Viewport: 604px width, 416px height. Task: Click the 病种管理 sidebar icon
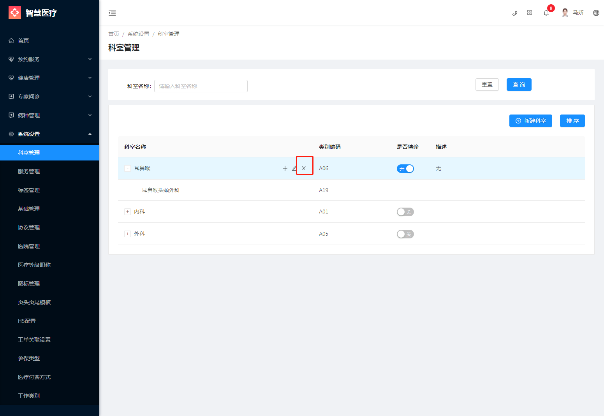click(x=11, y=115)
